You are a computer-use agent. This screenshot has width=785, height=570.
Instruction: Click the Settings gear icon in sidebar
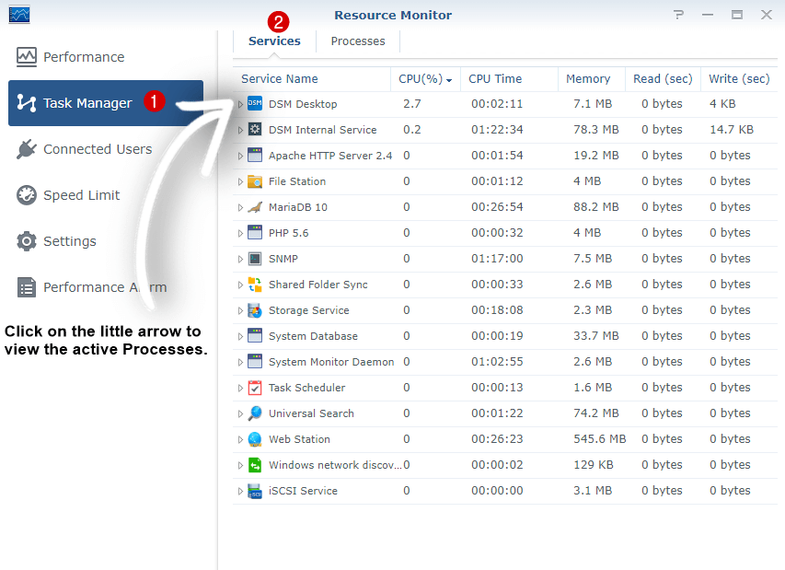(x=27, y=241)
